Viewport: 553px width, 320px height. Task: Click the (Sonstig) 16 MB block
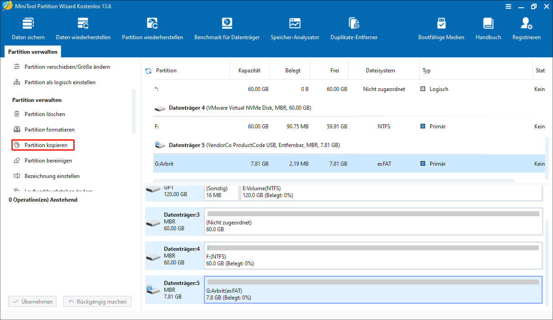222,192
